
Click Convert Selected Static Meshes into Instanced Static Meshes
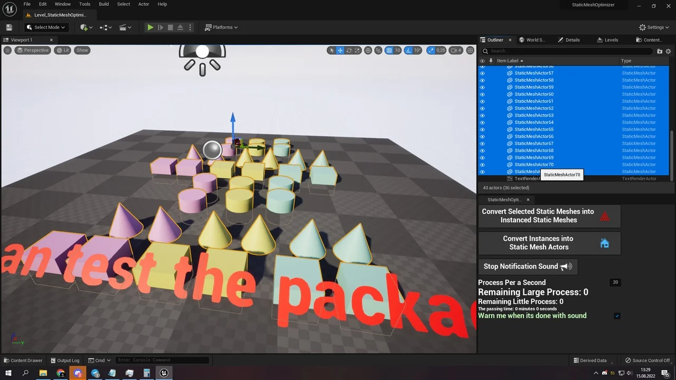coord(538,216)
